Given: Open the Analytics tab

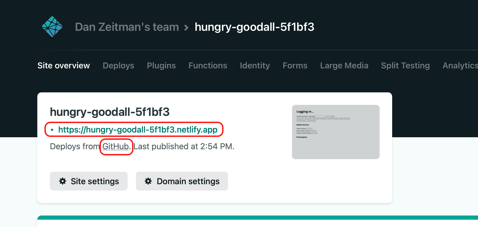Looking at the screenshot, I should (460, 65).
